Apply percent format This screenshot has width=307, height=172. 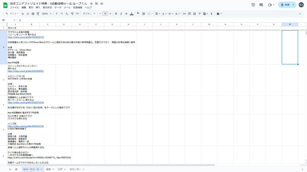tap(62, 14)
